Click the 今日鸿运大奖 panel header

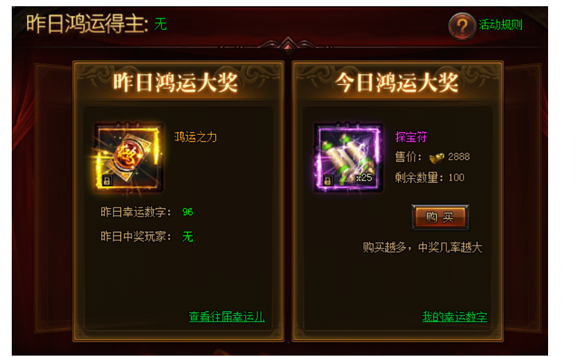coord(397,82)
